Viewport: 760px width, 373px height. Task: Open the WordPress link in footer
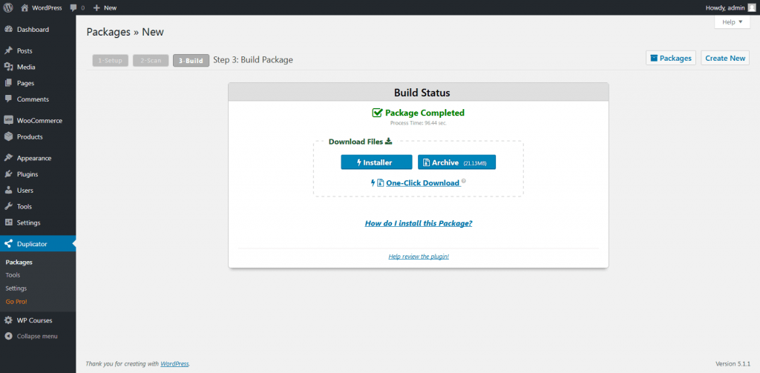pyautogui.click(x=174, y=363)
